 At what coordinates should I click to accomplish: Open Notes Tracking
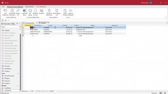(65, 12)
